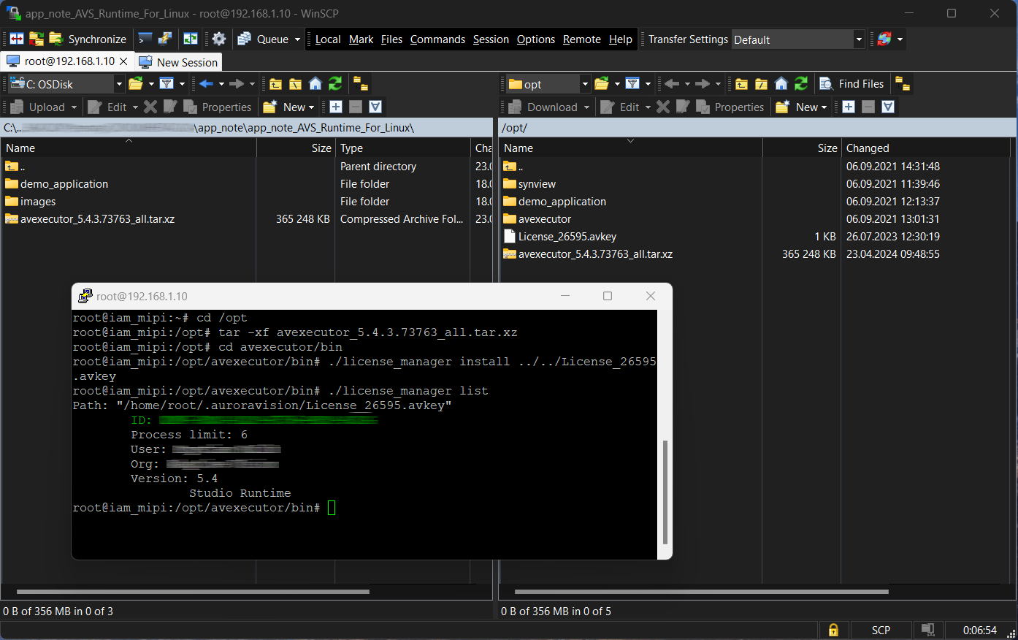
Task: Go to parent directory in remote panel
Action: (x=741, y=84)
